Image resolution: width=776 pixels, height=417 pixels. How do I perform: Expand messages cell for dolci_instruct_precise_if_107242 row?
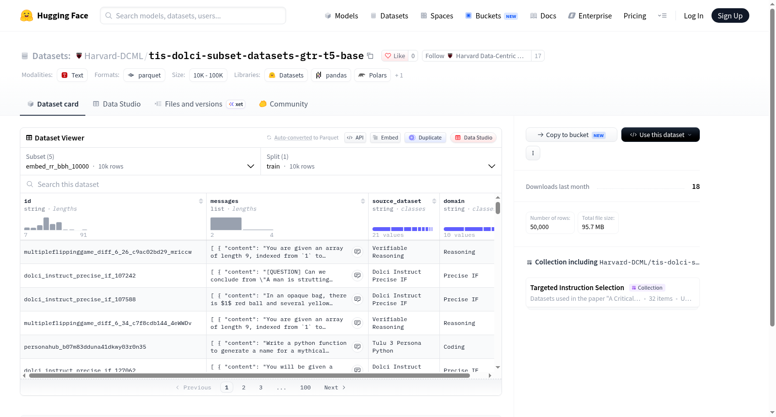[x=357, y=276]
